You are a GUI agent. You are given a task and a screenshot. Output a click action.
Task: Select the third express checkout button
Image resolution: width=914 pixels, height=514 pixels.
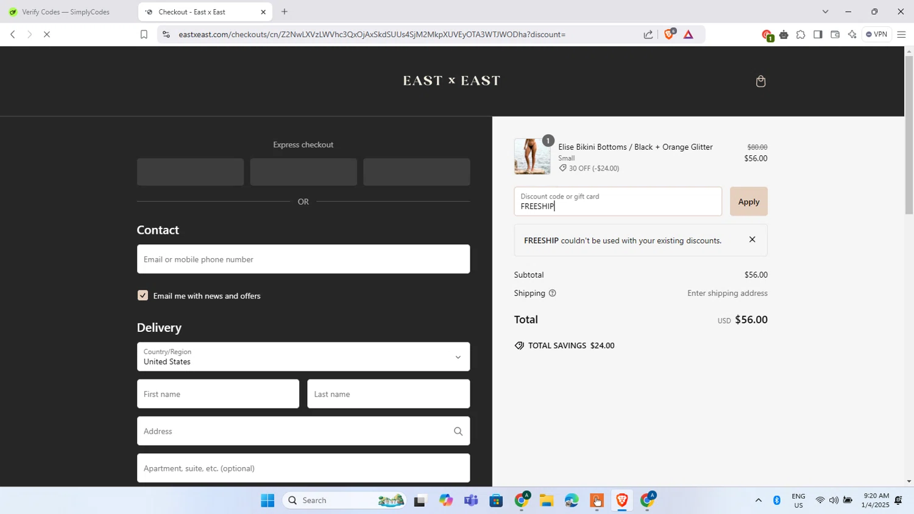pyautogui.click(x=417, y=172)
